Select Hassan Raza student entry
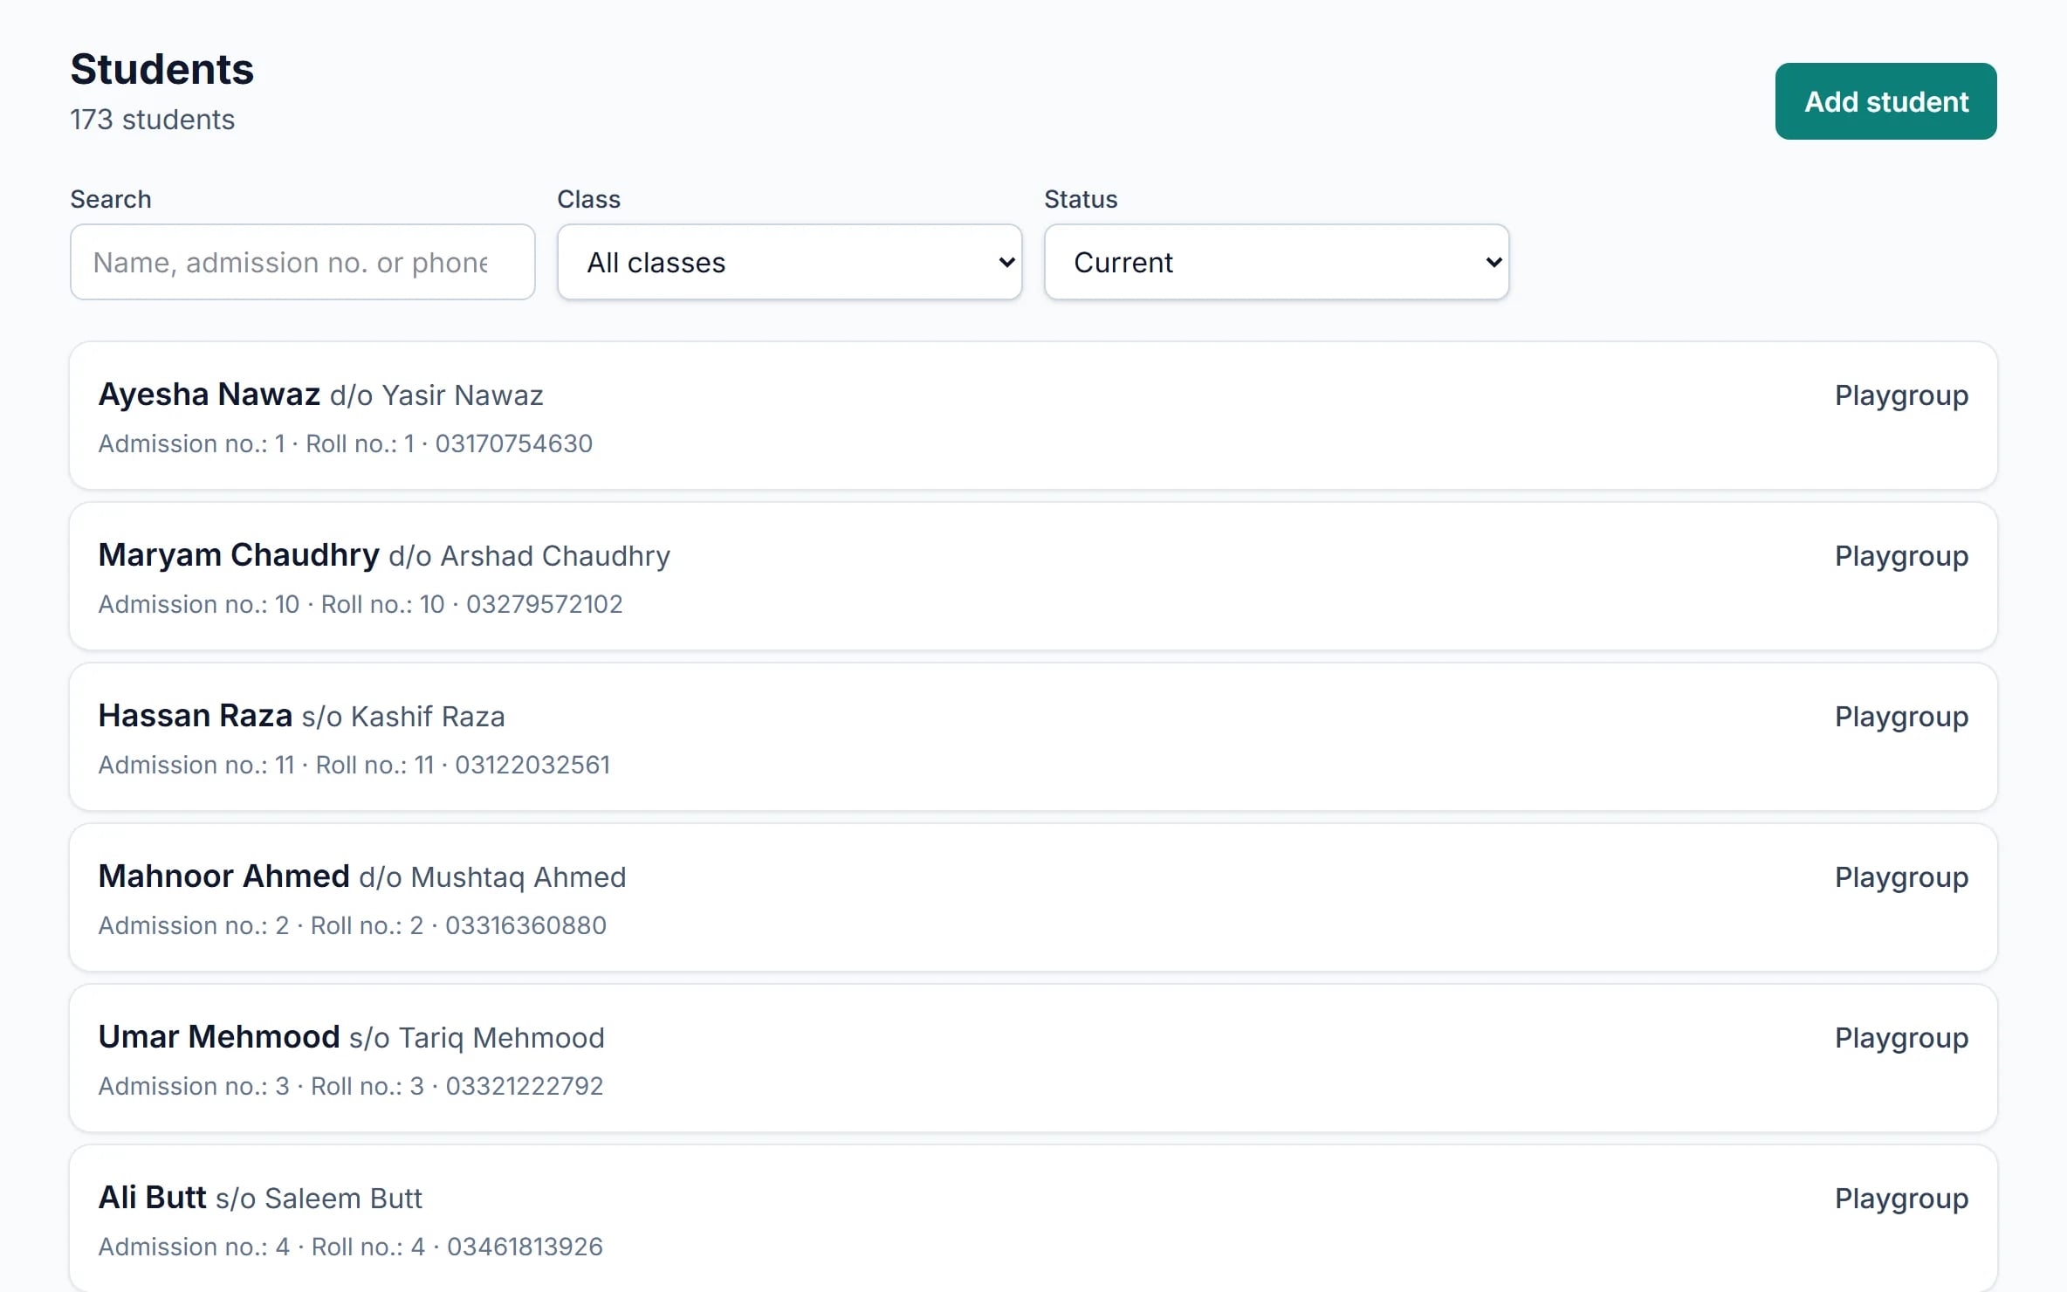Image resolution: width=2067 pixels, height=1292 pixels. click(x=1033, y=737)
